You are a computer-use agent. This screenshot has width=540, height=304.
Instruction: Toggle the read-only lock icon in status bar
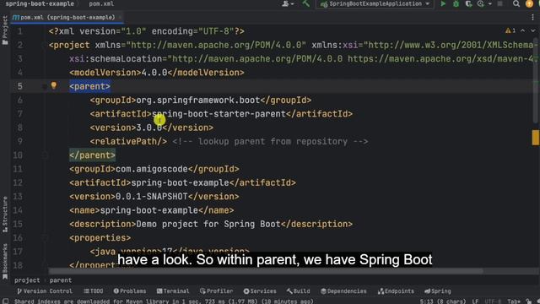click(529, 301)
